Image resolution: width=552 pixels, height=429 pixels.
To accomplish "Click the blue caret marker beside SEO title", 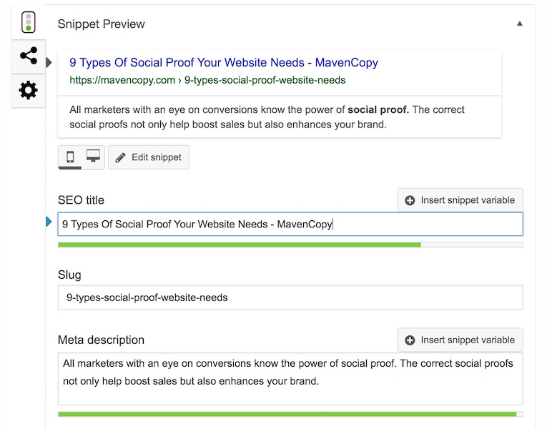I will (49, 222).
